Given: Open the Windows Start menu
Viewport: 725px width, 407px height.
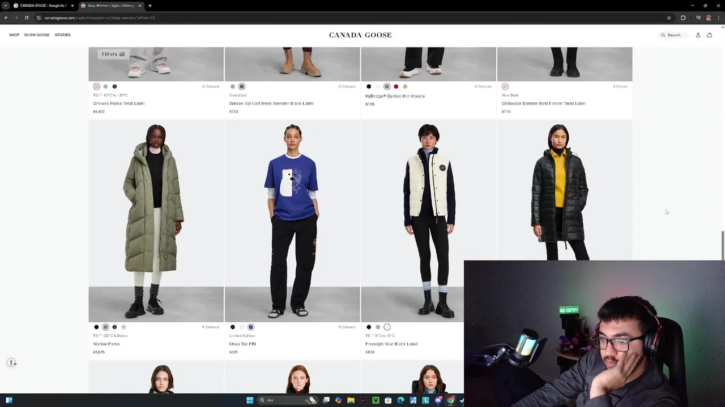Looking at the screenshot, I should [x=250, y=400].
